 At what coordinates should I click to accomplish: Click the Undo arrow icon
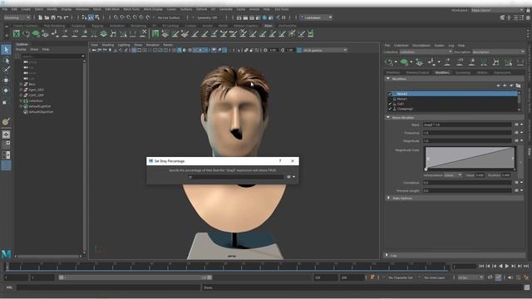[x=60, y=17]
